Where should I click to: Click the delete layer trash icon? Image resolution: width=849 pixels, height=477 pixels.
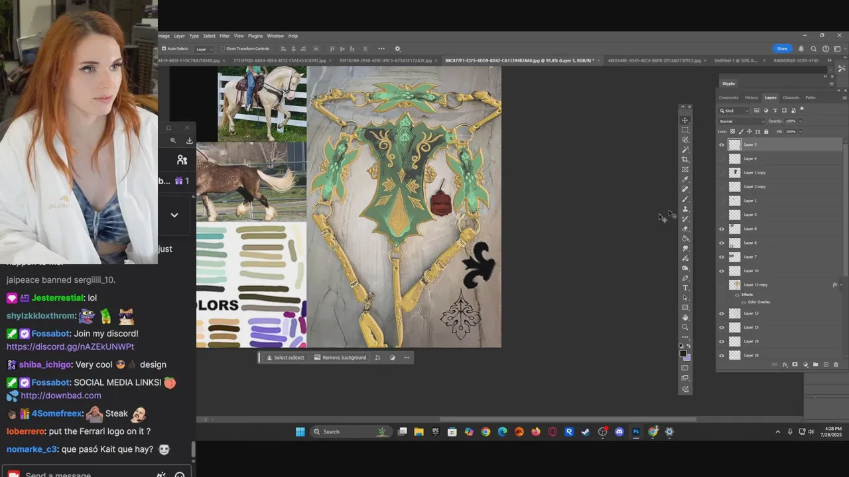coord(835,364)
